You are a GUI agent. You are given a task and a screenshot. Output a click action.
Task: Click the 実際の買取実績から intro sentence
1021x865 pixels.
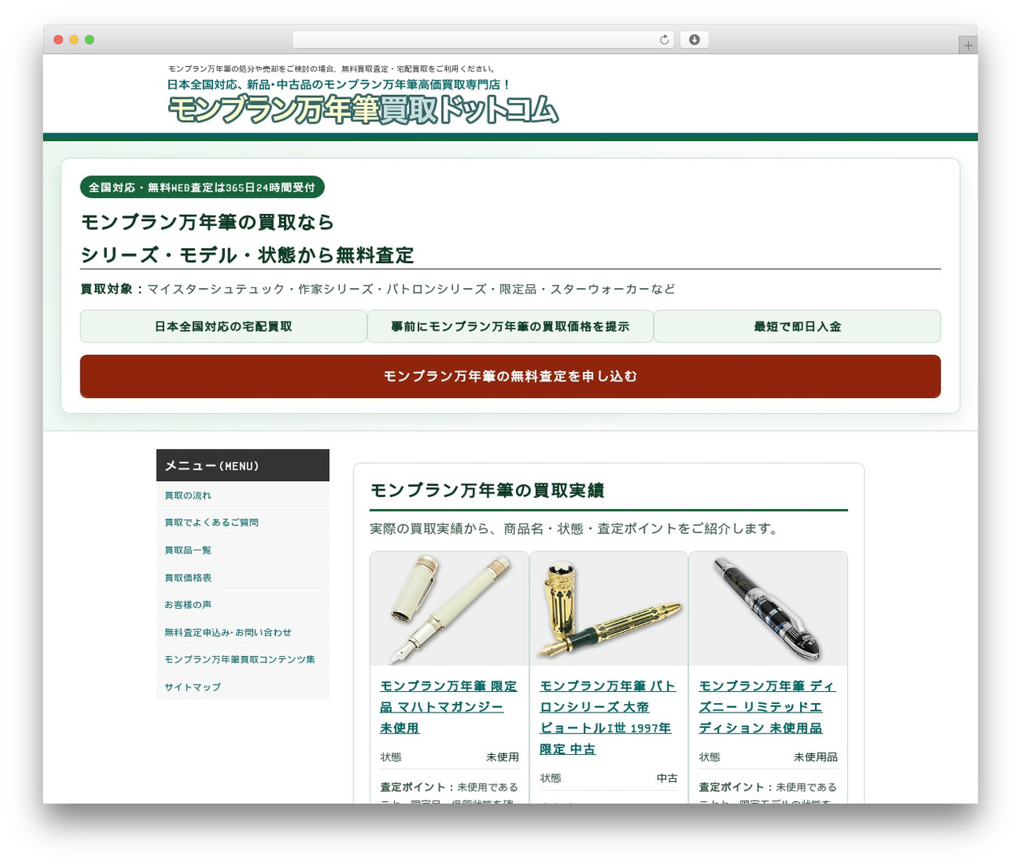574,528
